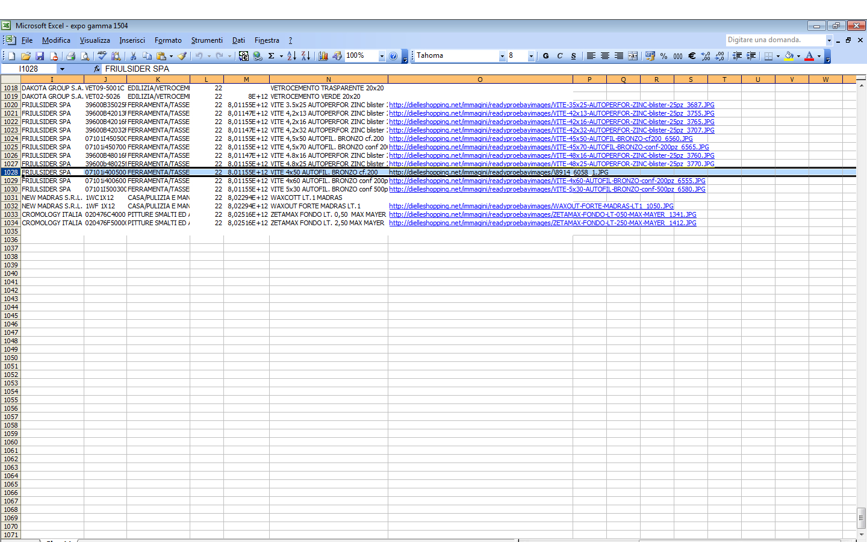Image resolution: width=867 pixels, height=542 pixels.
Task: Apply Euro currency format
Action: pyautogui.click(x=692, y=56)
